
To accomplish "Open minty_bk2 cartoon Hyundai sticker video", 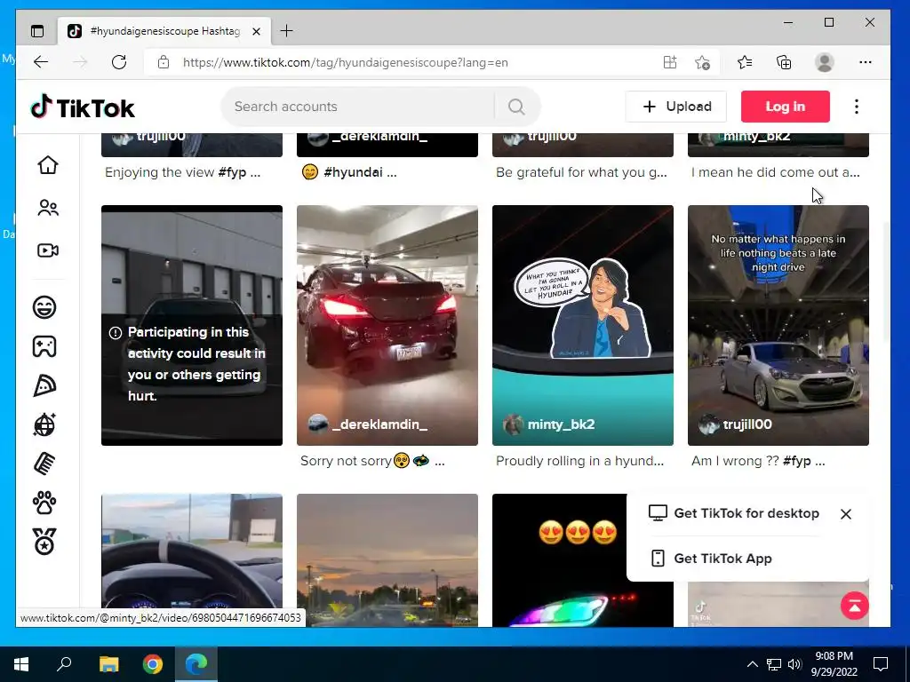I will [583, 325].
